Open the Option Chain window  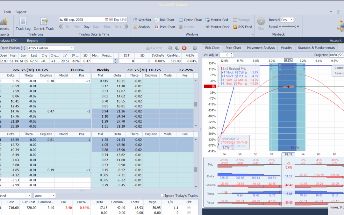click(x=190, y=20)
